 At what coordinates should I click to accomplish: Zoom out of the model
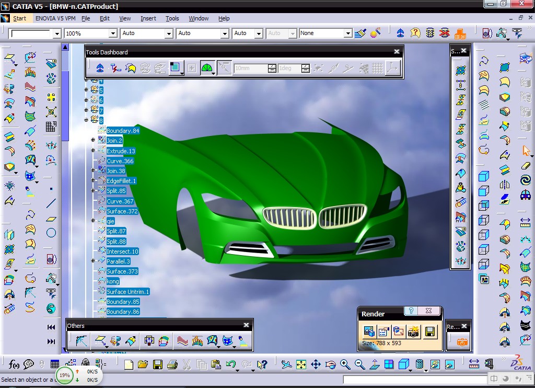coord(359,365)
